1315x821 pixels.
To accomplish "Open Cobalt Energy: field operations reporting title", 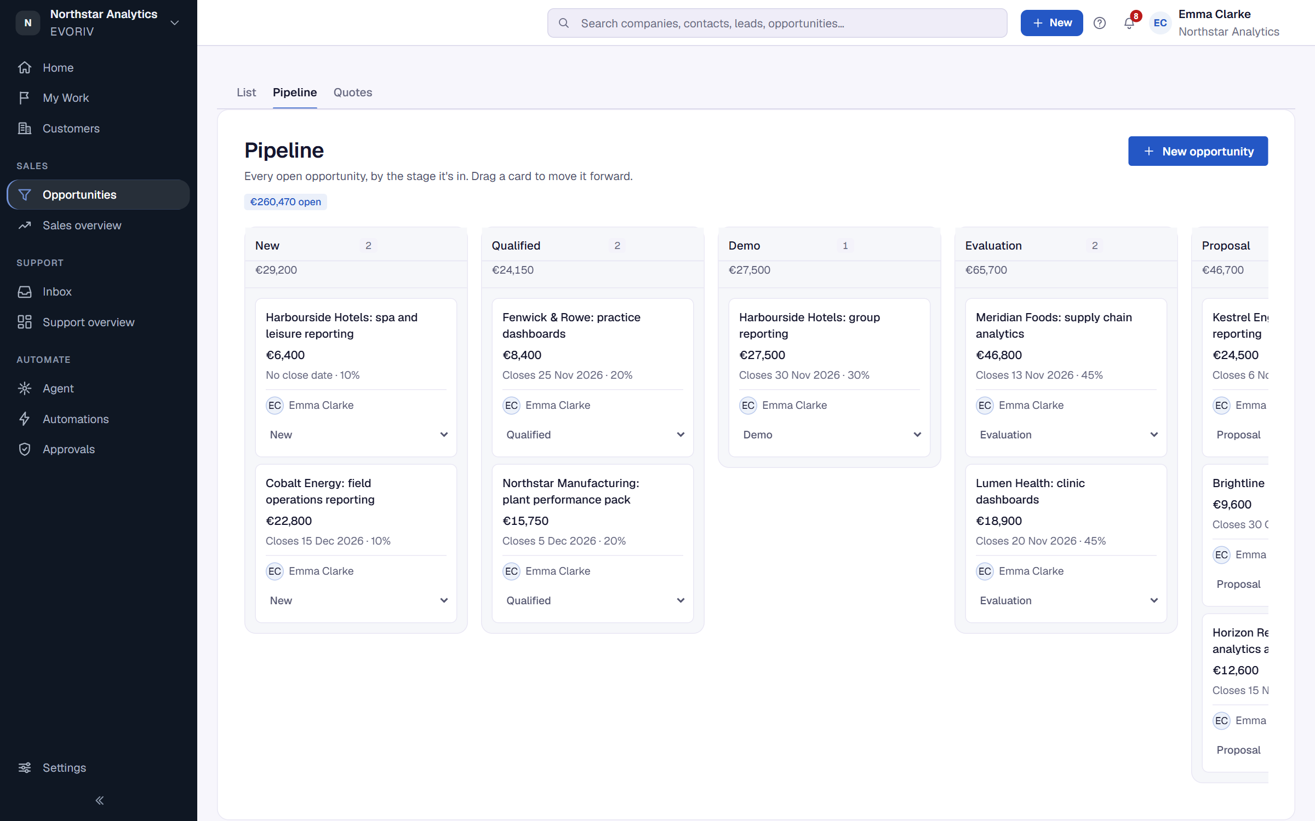I will click(x=320, y=492).
